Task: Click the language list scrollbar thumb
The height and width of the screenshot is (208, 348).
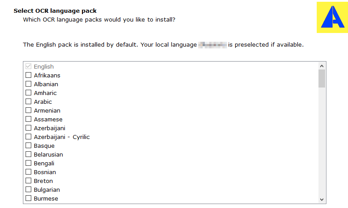Action: click(322, 79)
